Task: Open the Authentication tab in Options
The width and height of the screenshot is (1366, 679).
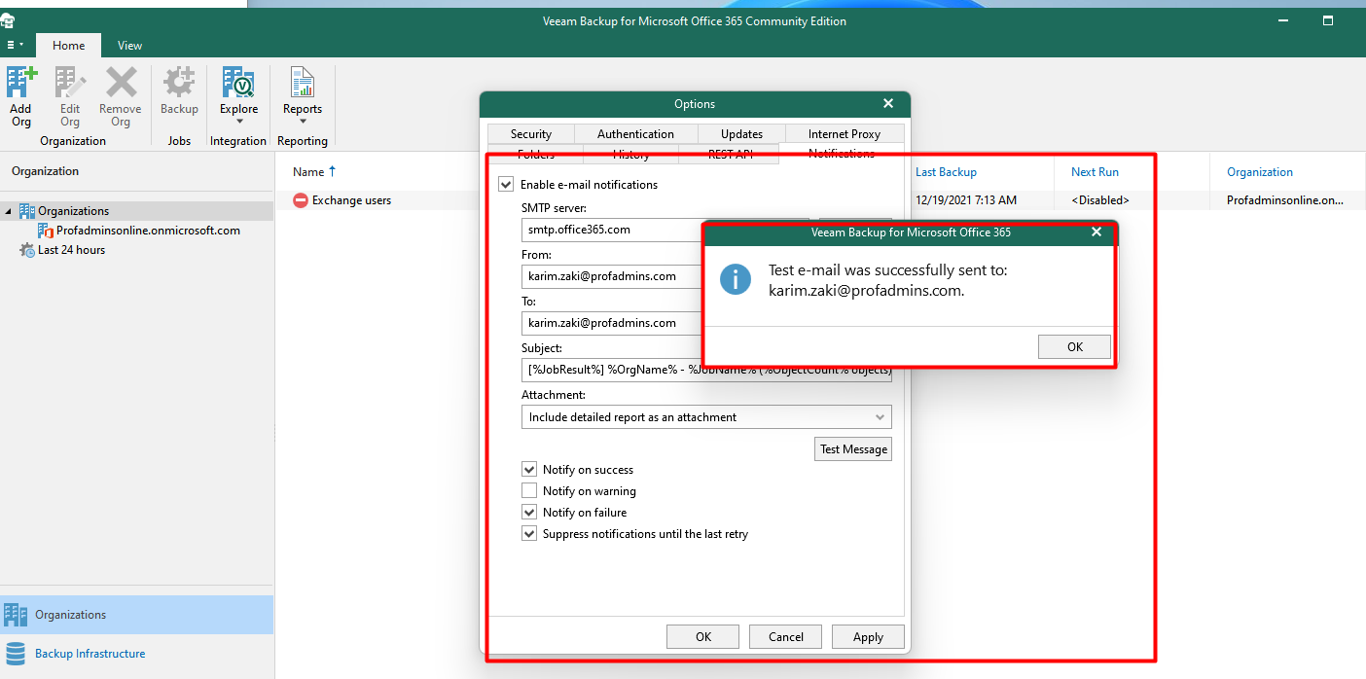Action: [x=635, y=134]
